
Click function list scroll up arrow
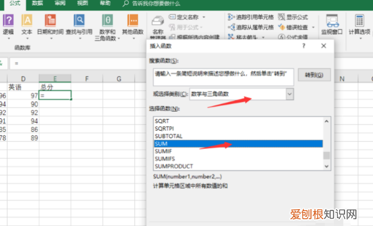coord(326,121)
